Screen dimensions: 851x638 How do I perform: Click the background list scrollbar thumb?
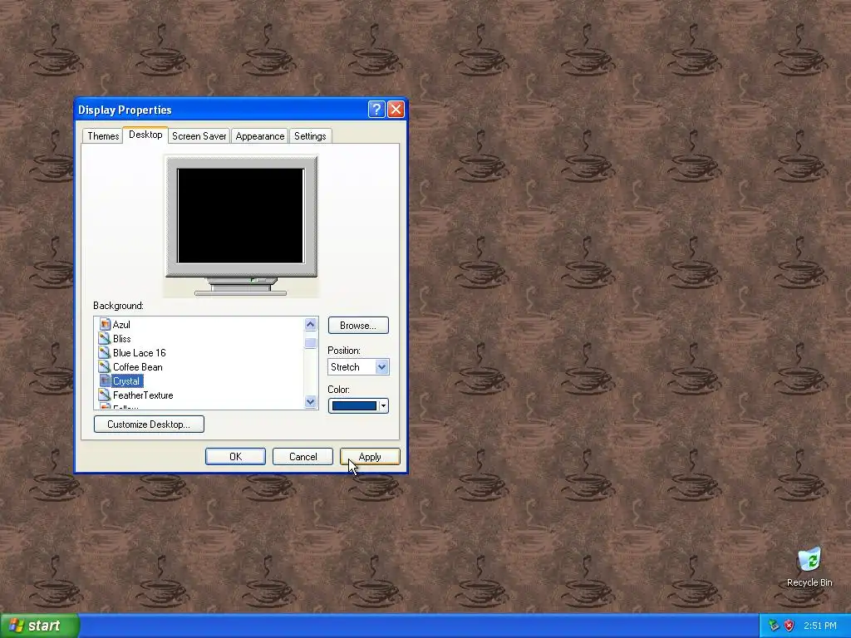[x=311, y=343]
